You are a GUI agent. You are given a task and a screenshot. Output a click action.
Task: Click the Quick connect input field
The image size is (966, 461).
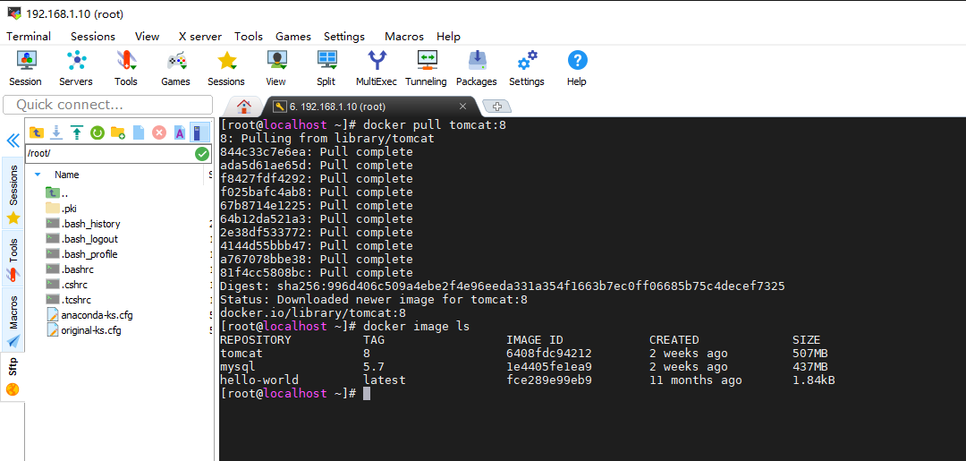108,105
